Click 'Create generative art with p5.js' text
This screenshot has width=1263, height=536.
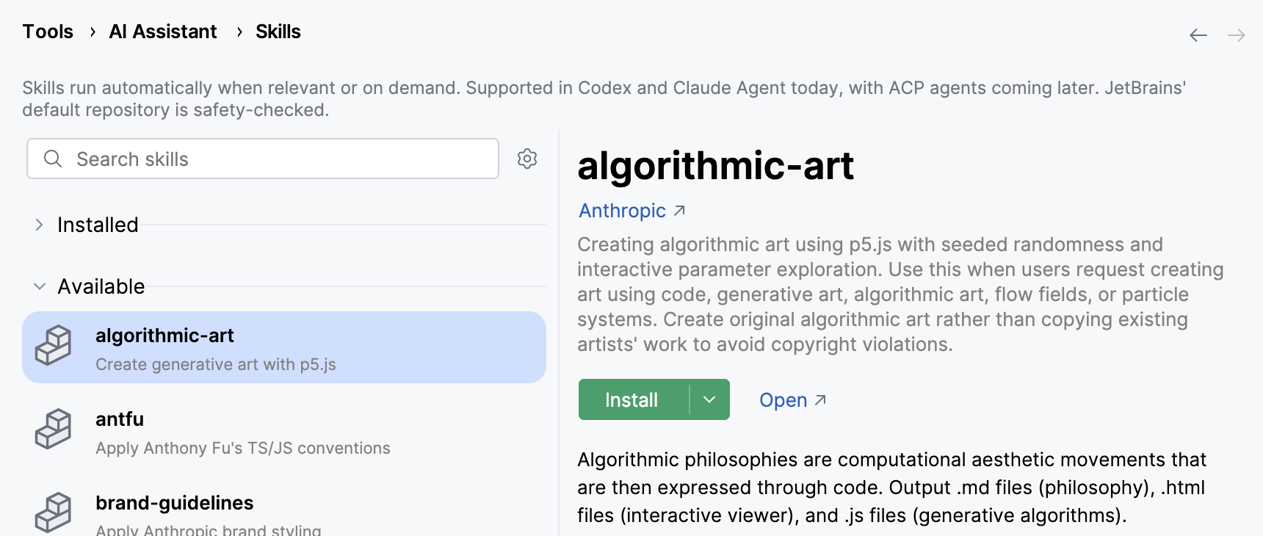coord(216,364)
